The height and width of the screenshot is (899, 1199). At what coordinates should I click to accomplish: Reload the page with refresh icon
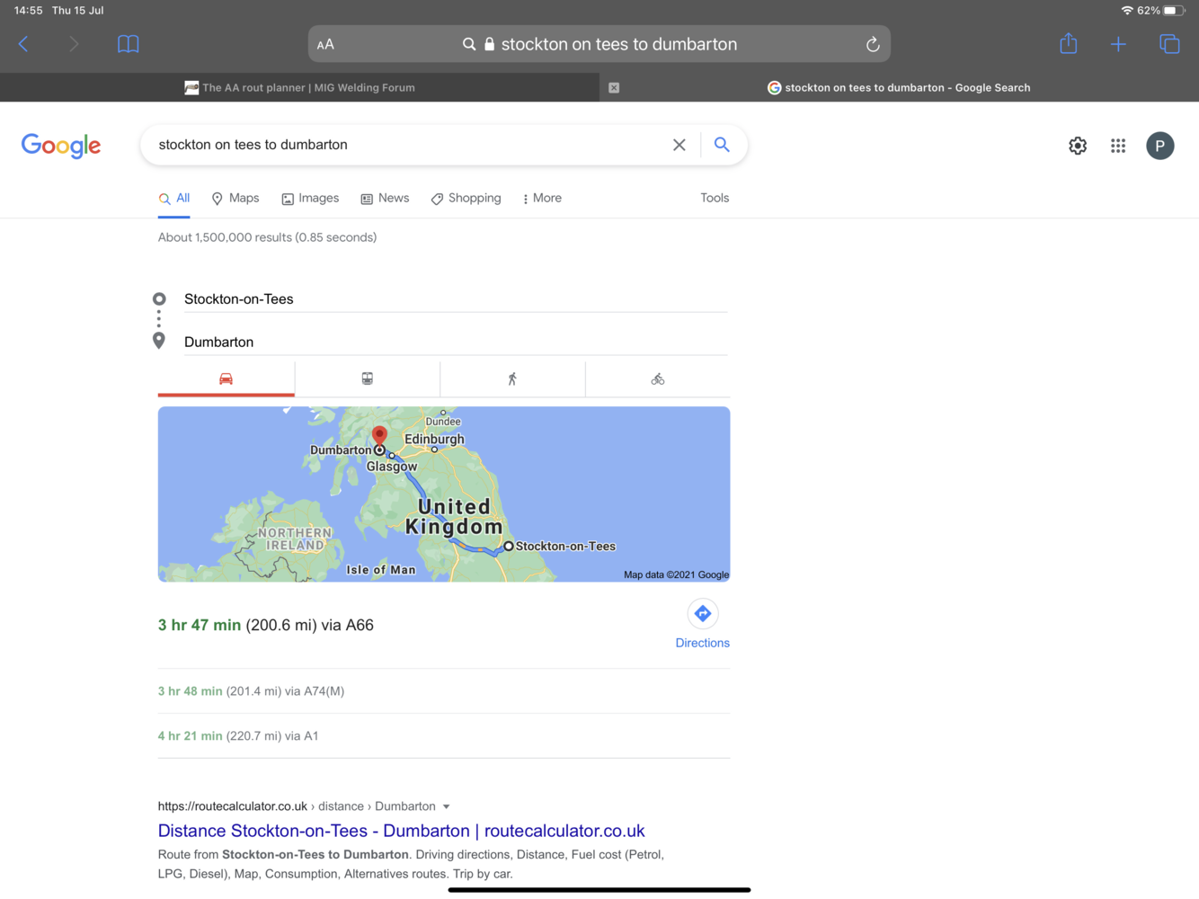(x=872, y=44)
